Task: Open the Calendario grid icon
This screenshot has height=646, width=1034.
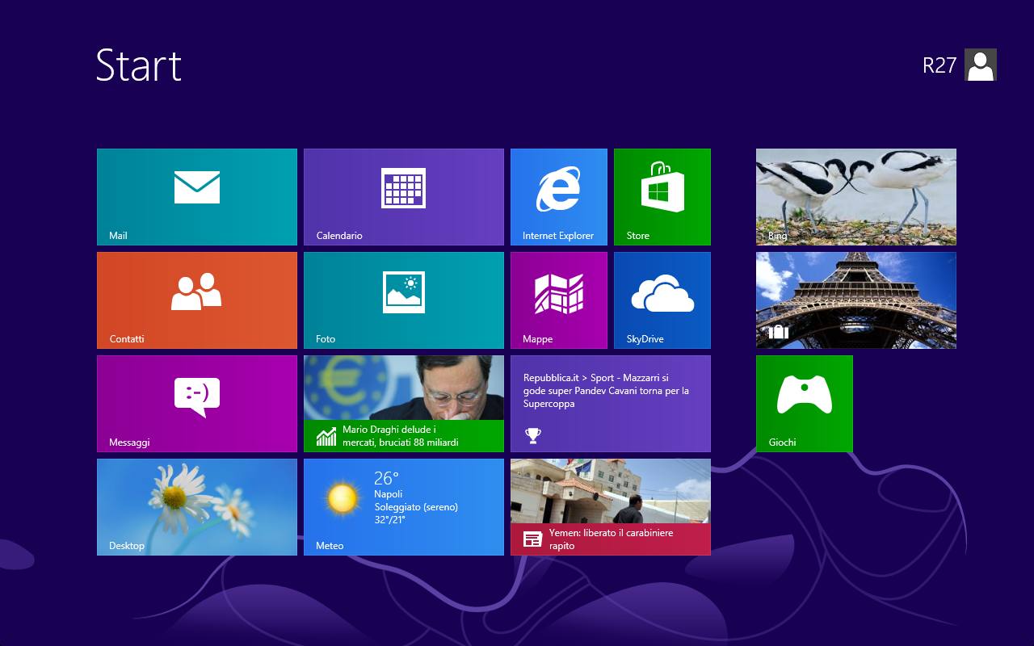Action: click(x=404, y=188)
